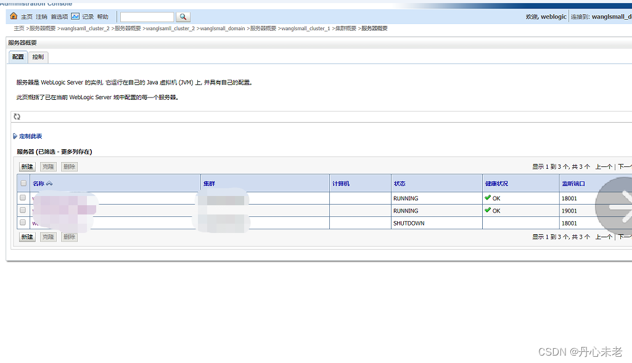Click the green check in 18001 RUNNING row
This screenshot has width=632, height=363.
[488, 198]
